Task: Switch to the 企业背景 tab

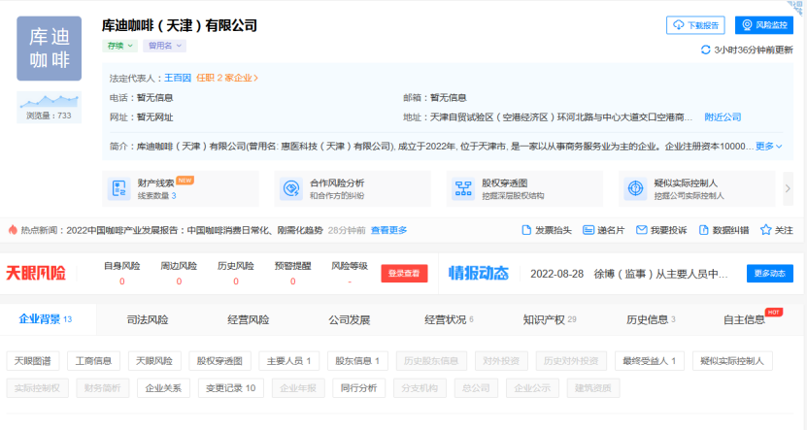Action: pyautogui.click(x=46, y=319)
